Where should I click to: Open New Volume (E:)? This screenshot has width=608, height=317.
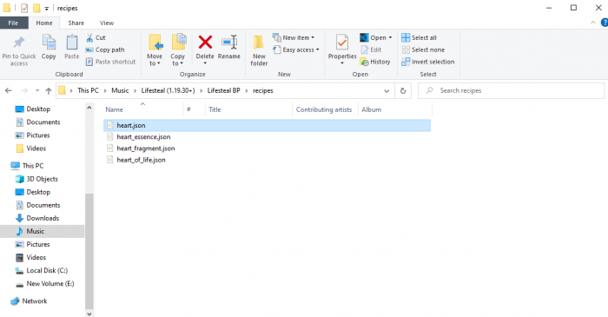(x=44, y=284)
